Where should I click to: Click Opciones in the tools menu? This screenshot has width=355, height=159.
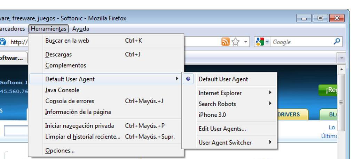tap(60, 150)
